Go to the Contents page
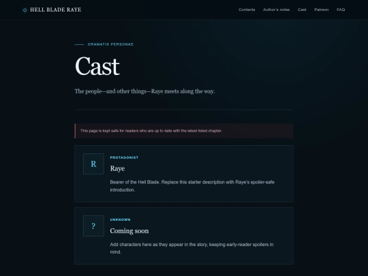 pyautogui.click(x=247, y=10)
